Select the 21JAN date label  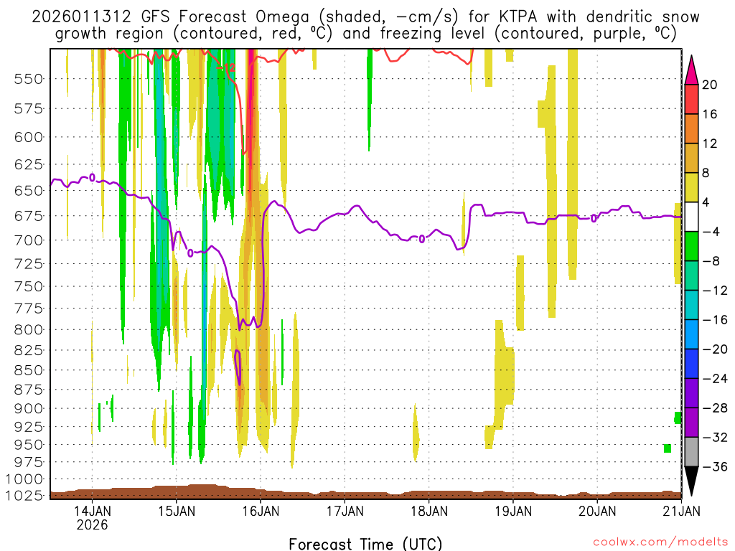pyautogui.click(x=682, y=510)
